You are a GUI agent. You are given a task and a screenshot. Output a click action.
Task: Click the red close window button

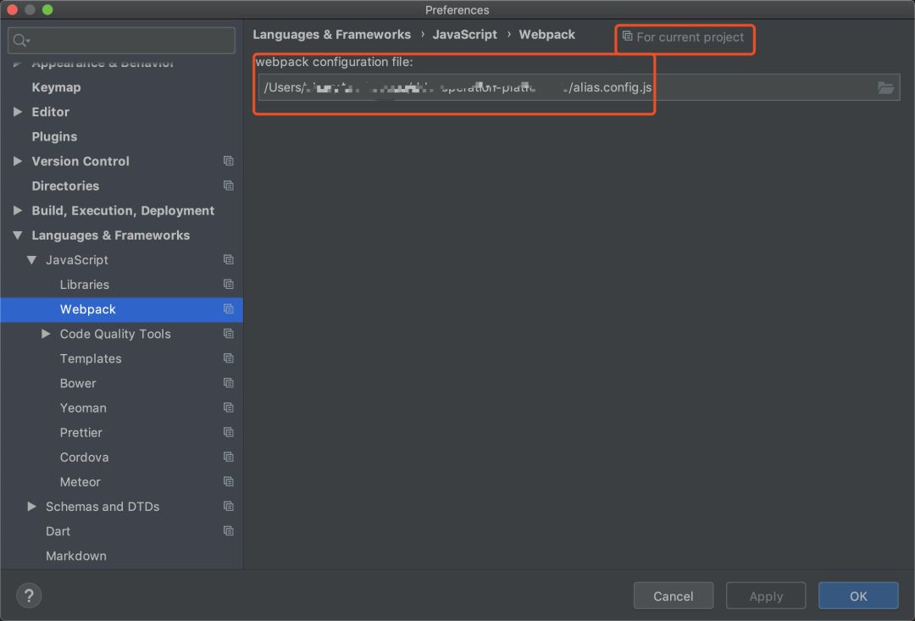point(12,10)
